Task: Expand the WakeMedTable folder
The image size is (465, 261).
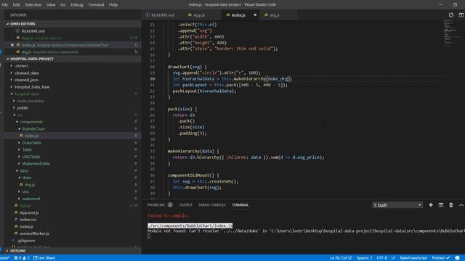Action: pos(36,164)
